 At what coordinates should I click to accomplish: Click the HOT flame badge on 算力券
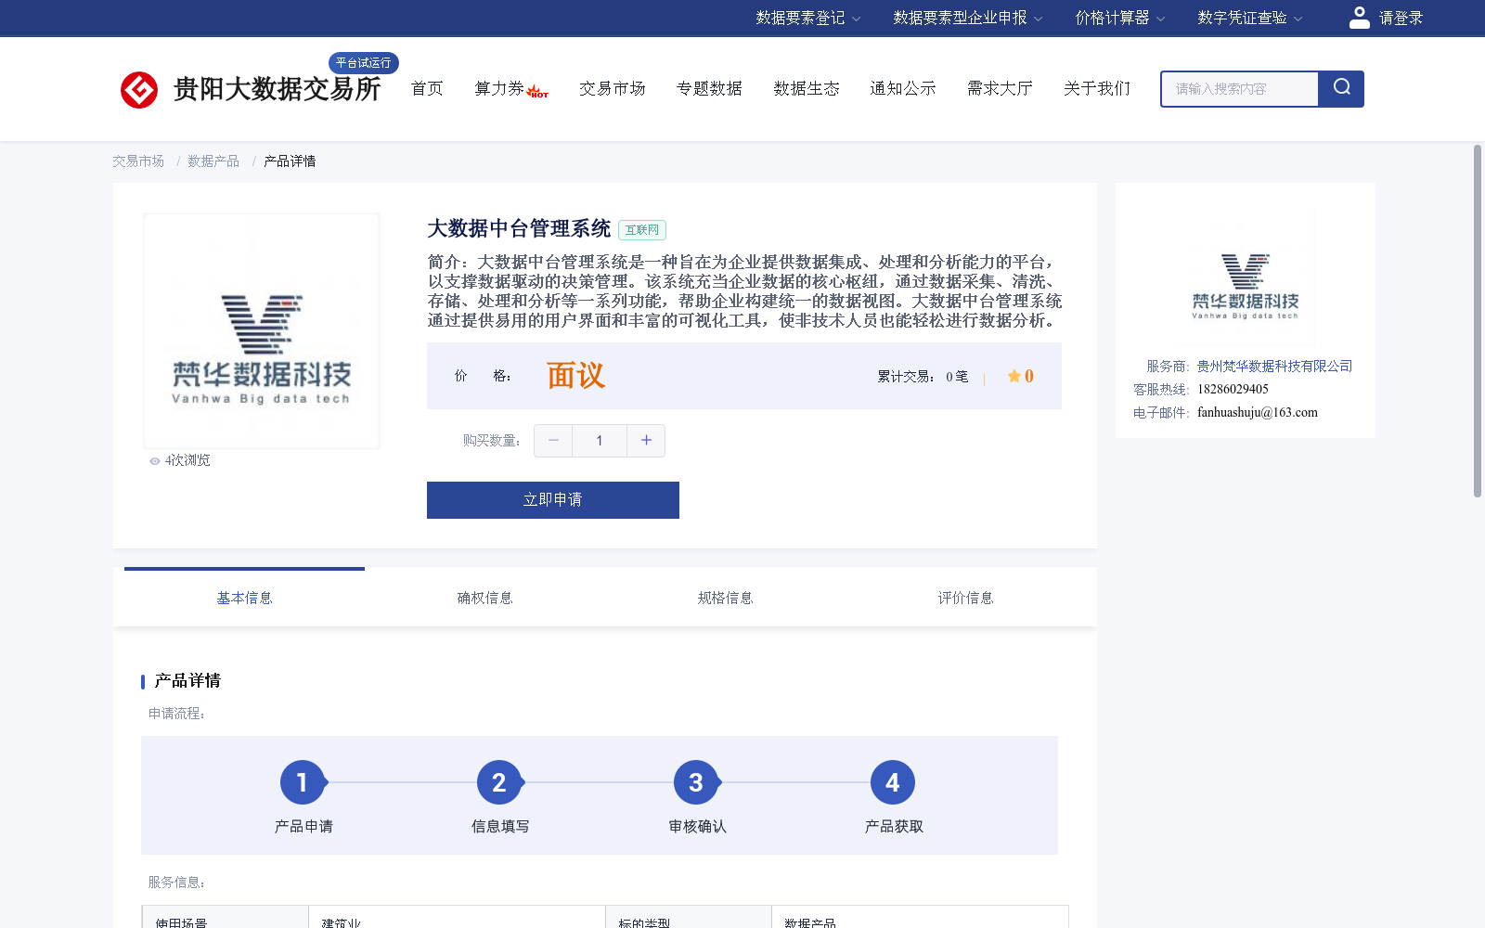pyautogui.click(x=537, y=91)
